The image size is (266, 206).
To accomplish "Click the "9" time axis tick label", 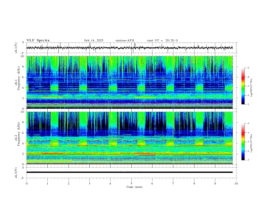I will pyautogui.click(x=215, y=183).
